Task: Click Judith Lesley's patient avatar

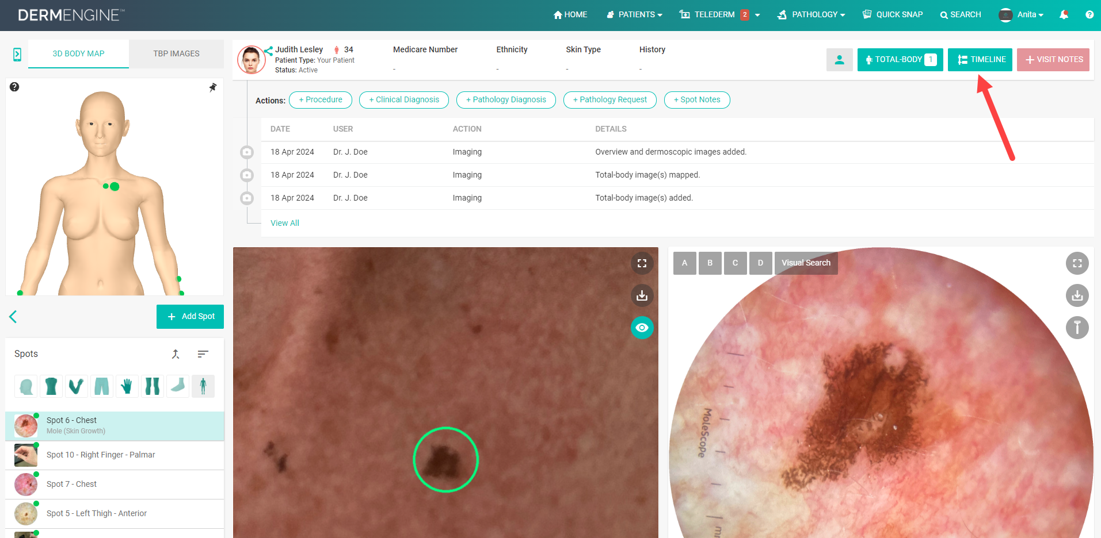Action: tap(252, 60)
